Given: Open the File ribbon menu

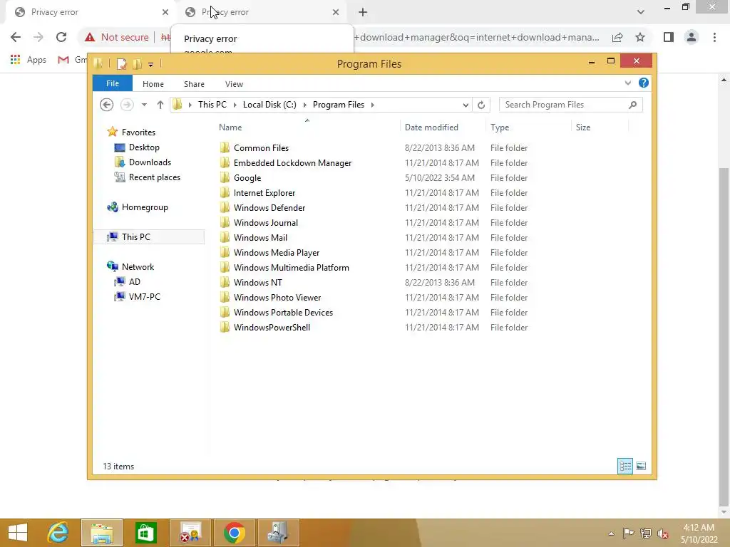Looking at the screenshot, I should [x=113, y=83].
